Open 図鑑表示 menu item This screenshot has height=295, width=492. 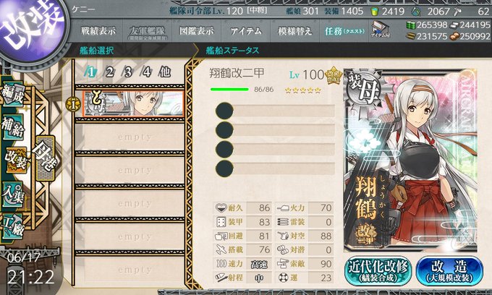[196, 31]
